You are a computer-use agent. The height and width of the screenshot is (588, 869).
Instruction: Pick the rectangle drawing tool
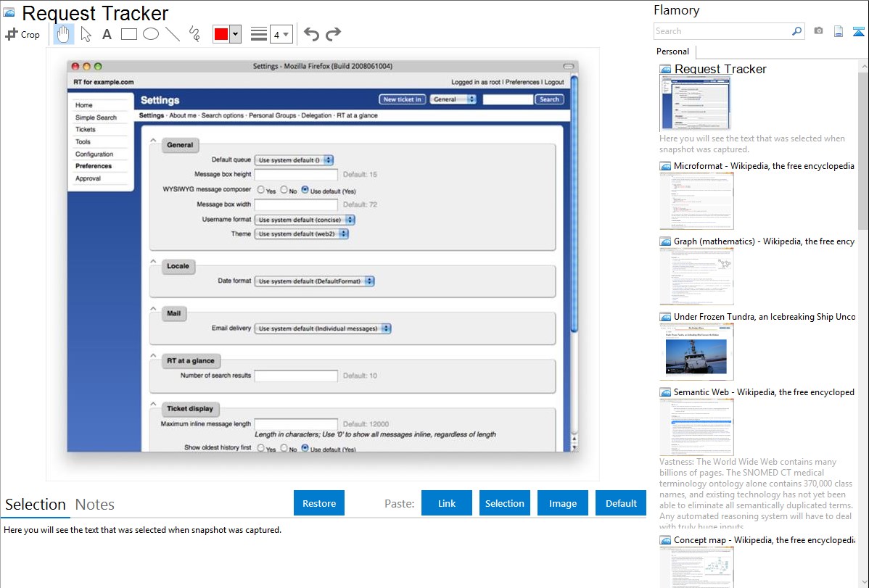[128, 34]
